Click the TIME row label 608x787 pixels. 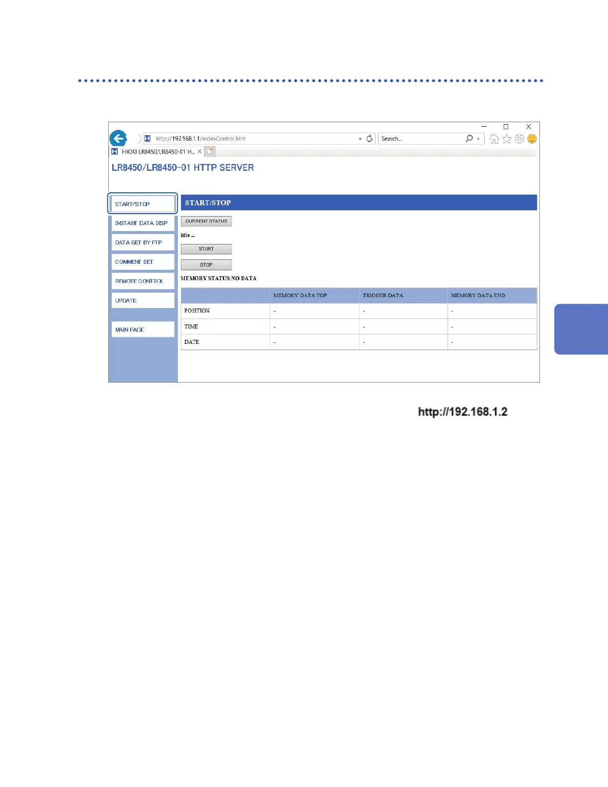(x=191, y=326)
